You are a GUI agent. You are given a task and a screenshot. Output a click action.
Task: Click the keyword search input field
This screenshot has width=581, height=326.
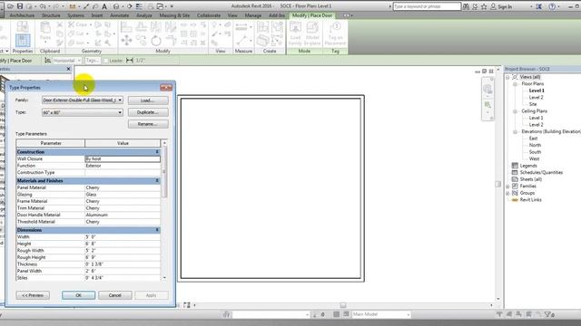tap(427, 6)
